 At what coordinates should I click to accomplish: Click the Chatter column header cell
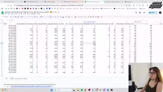tap(113, 24)
